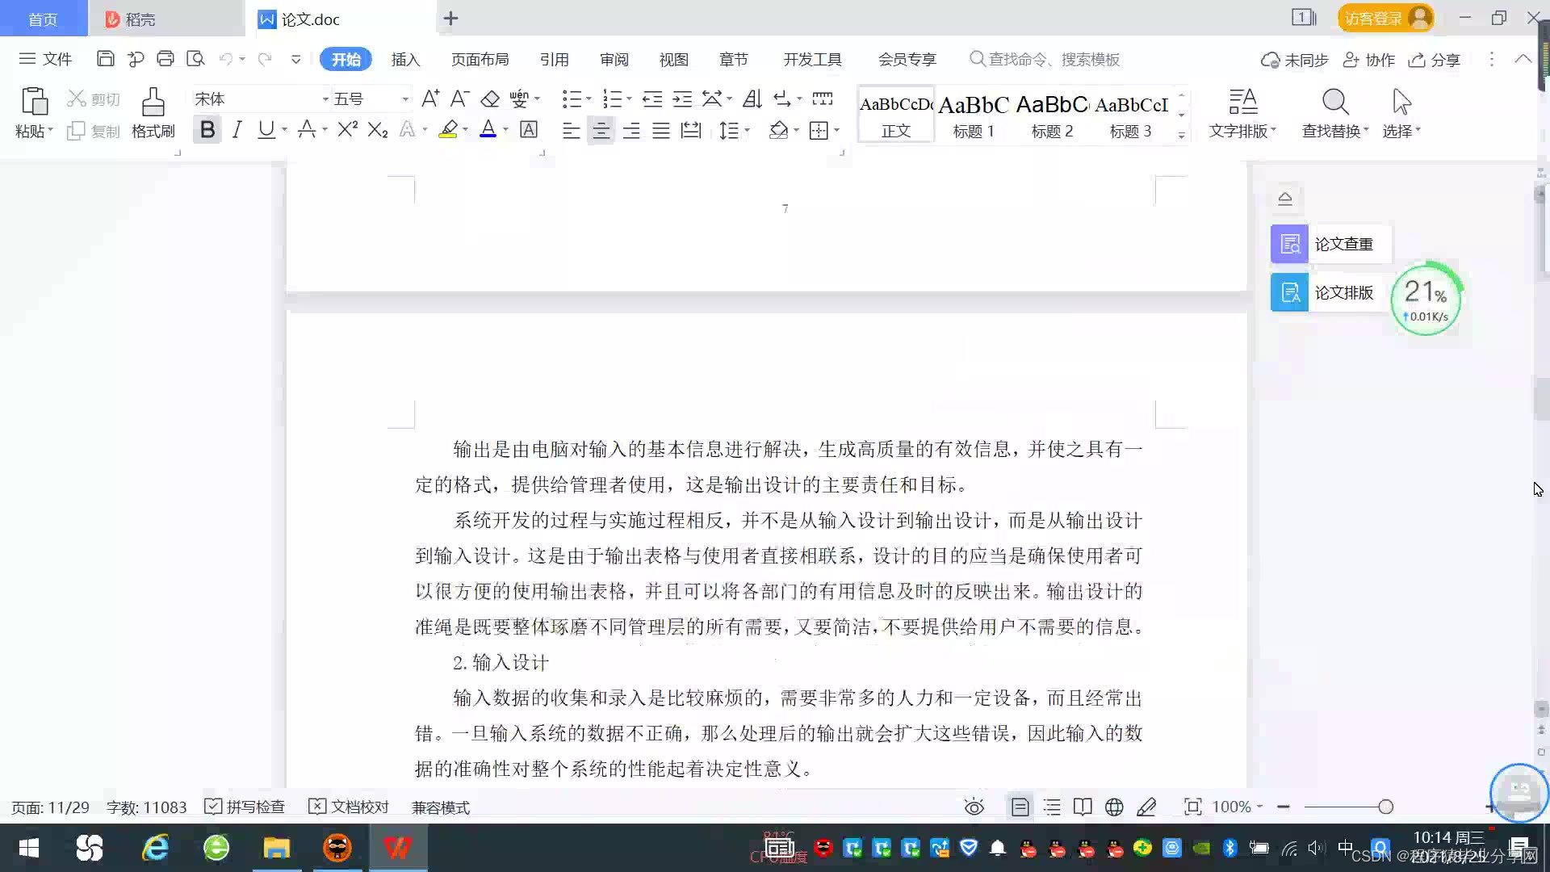
Task: Toggle 拼写检查 spell check in status bar
Action: click(245, 807)
